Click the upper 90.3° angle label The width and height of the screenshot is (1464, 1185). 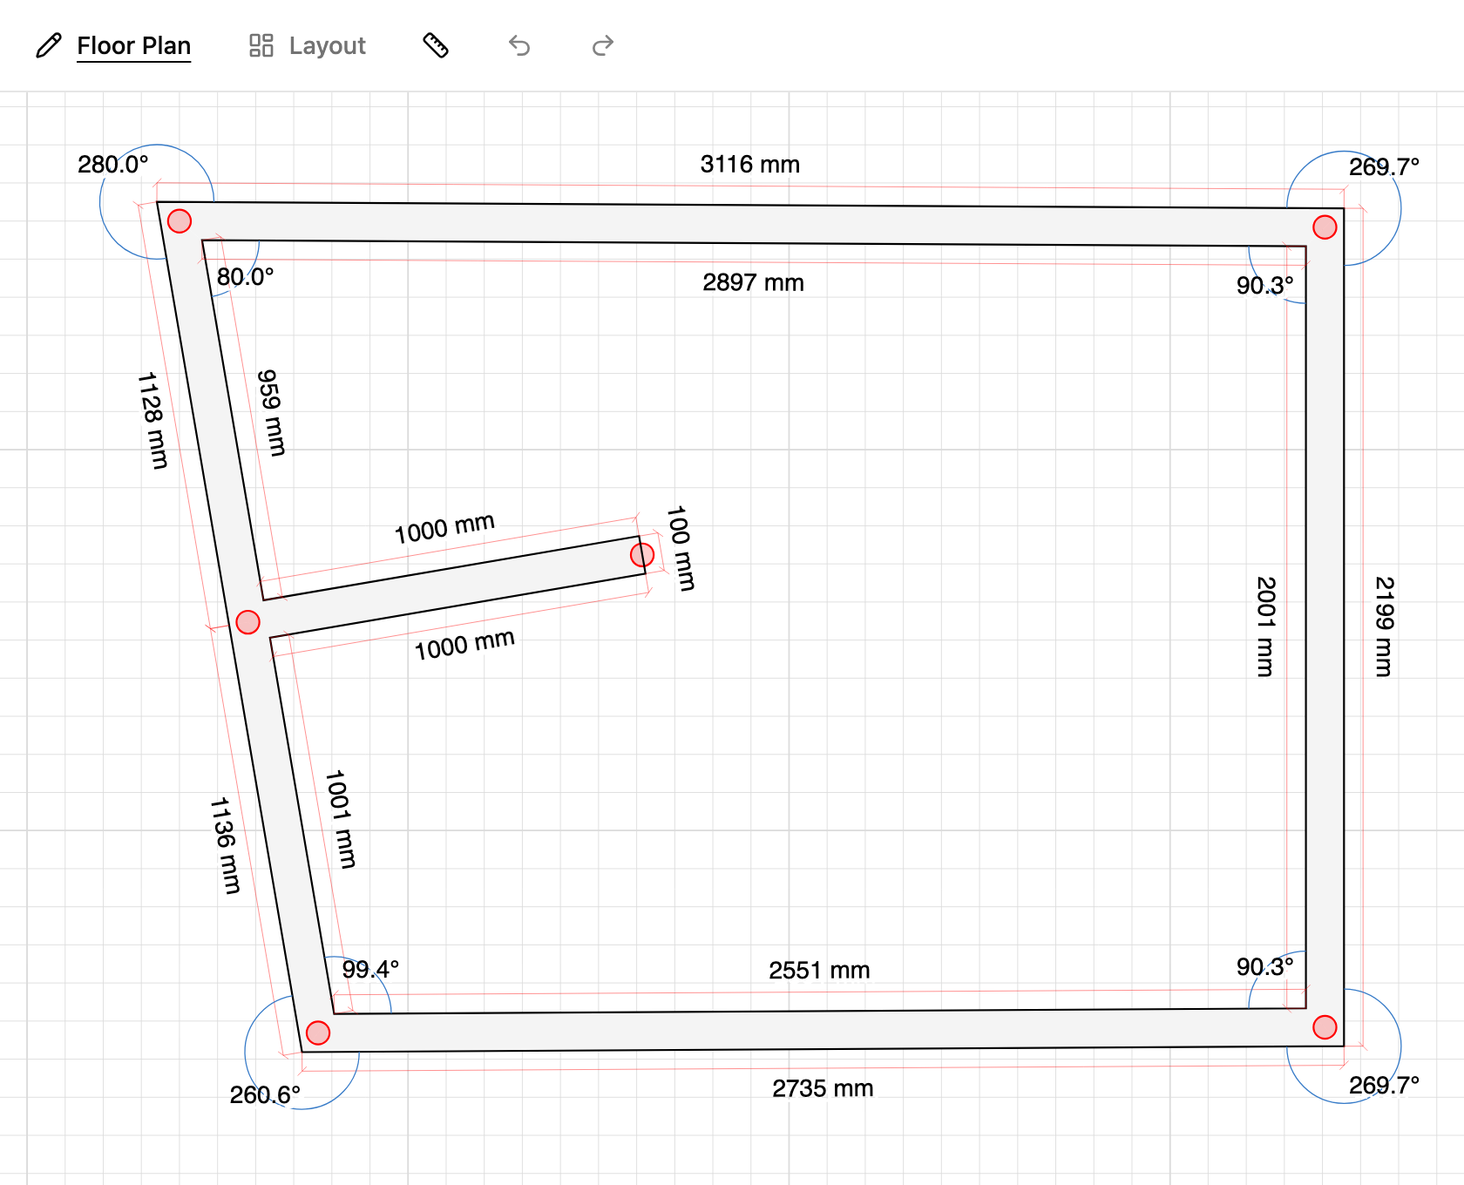tap(1264, 286)
